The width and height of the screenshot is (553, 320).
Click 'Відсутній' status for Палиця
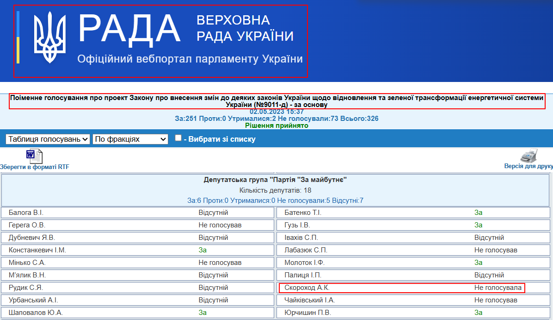click(x=489, y=275)
